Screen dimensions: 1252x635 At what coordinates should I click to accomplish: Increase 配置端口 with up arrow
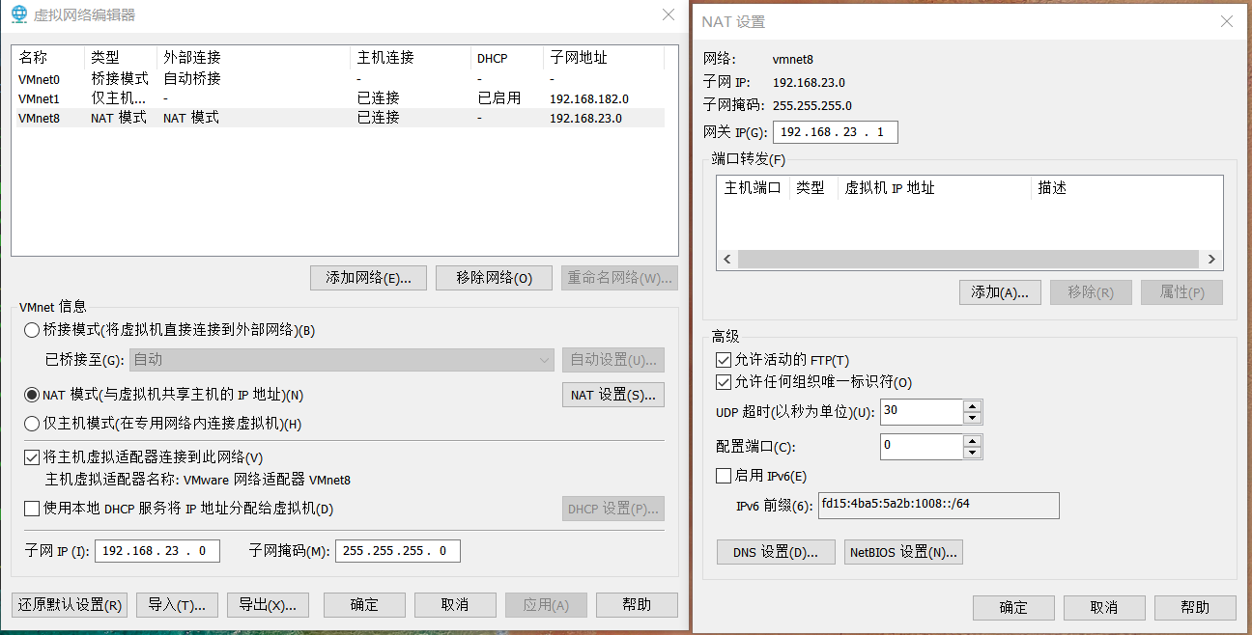(x=973, y=440)
